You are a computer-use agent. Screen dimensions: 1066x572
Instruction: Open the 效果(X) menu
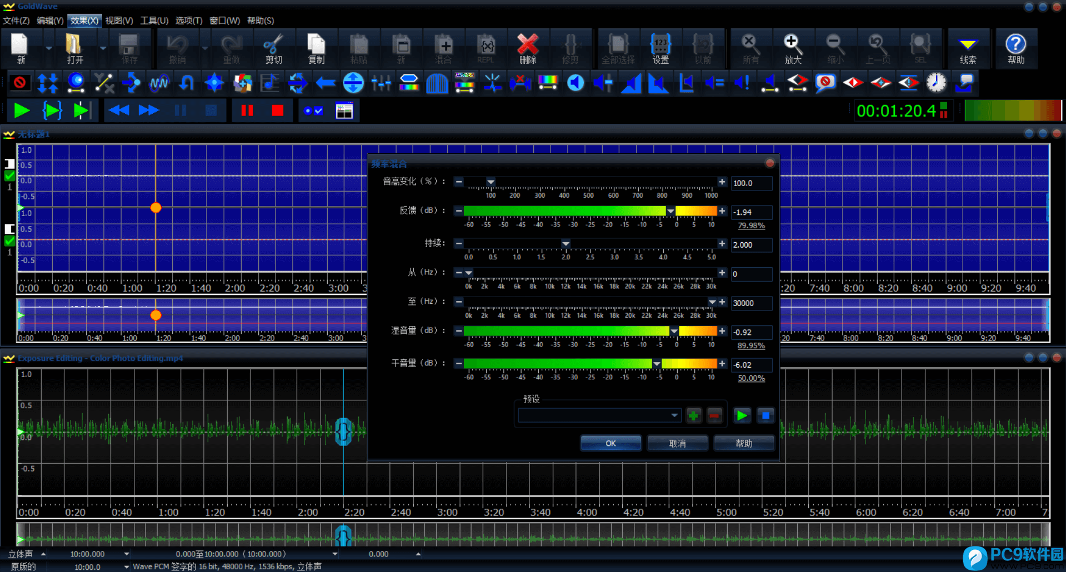click(84, 21)
